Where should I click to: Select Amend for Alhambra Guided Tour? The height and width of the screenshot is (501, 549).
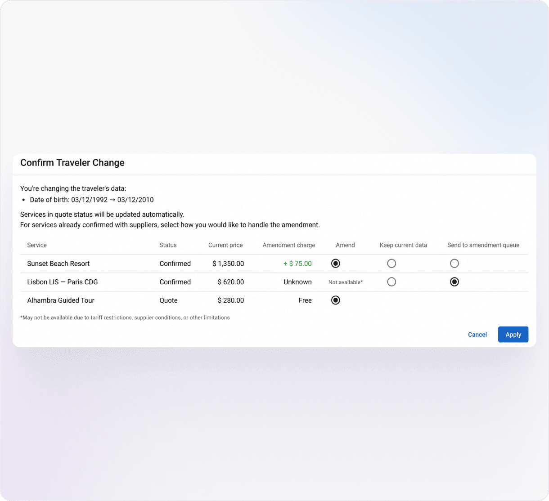(x=335, y=300)
